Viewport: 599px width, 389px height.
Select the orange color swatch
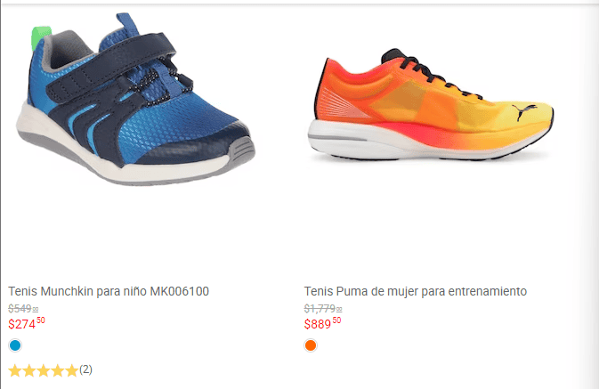pos(311,345)
